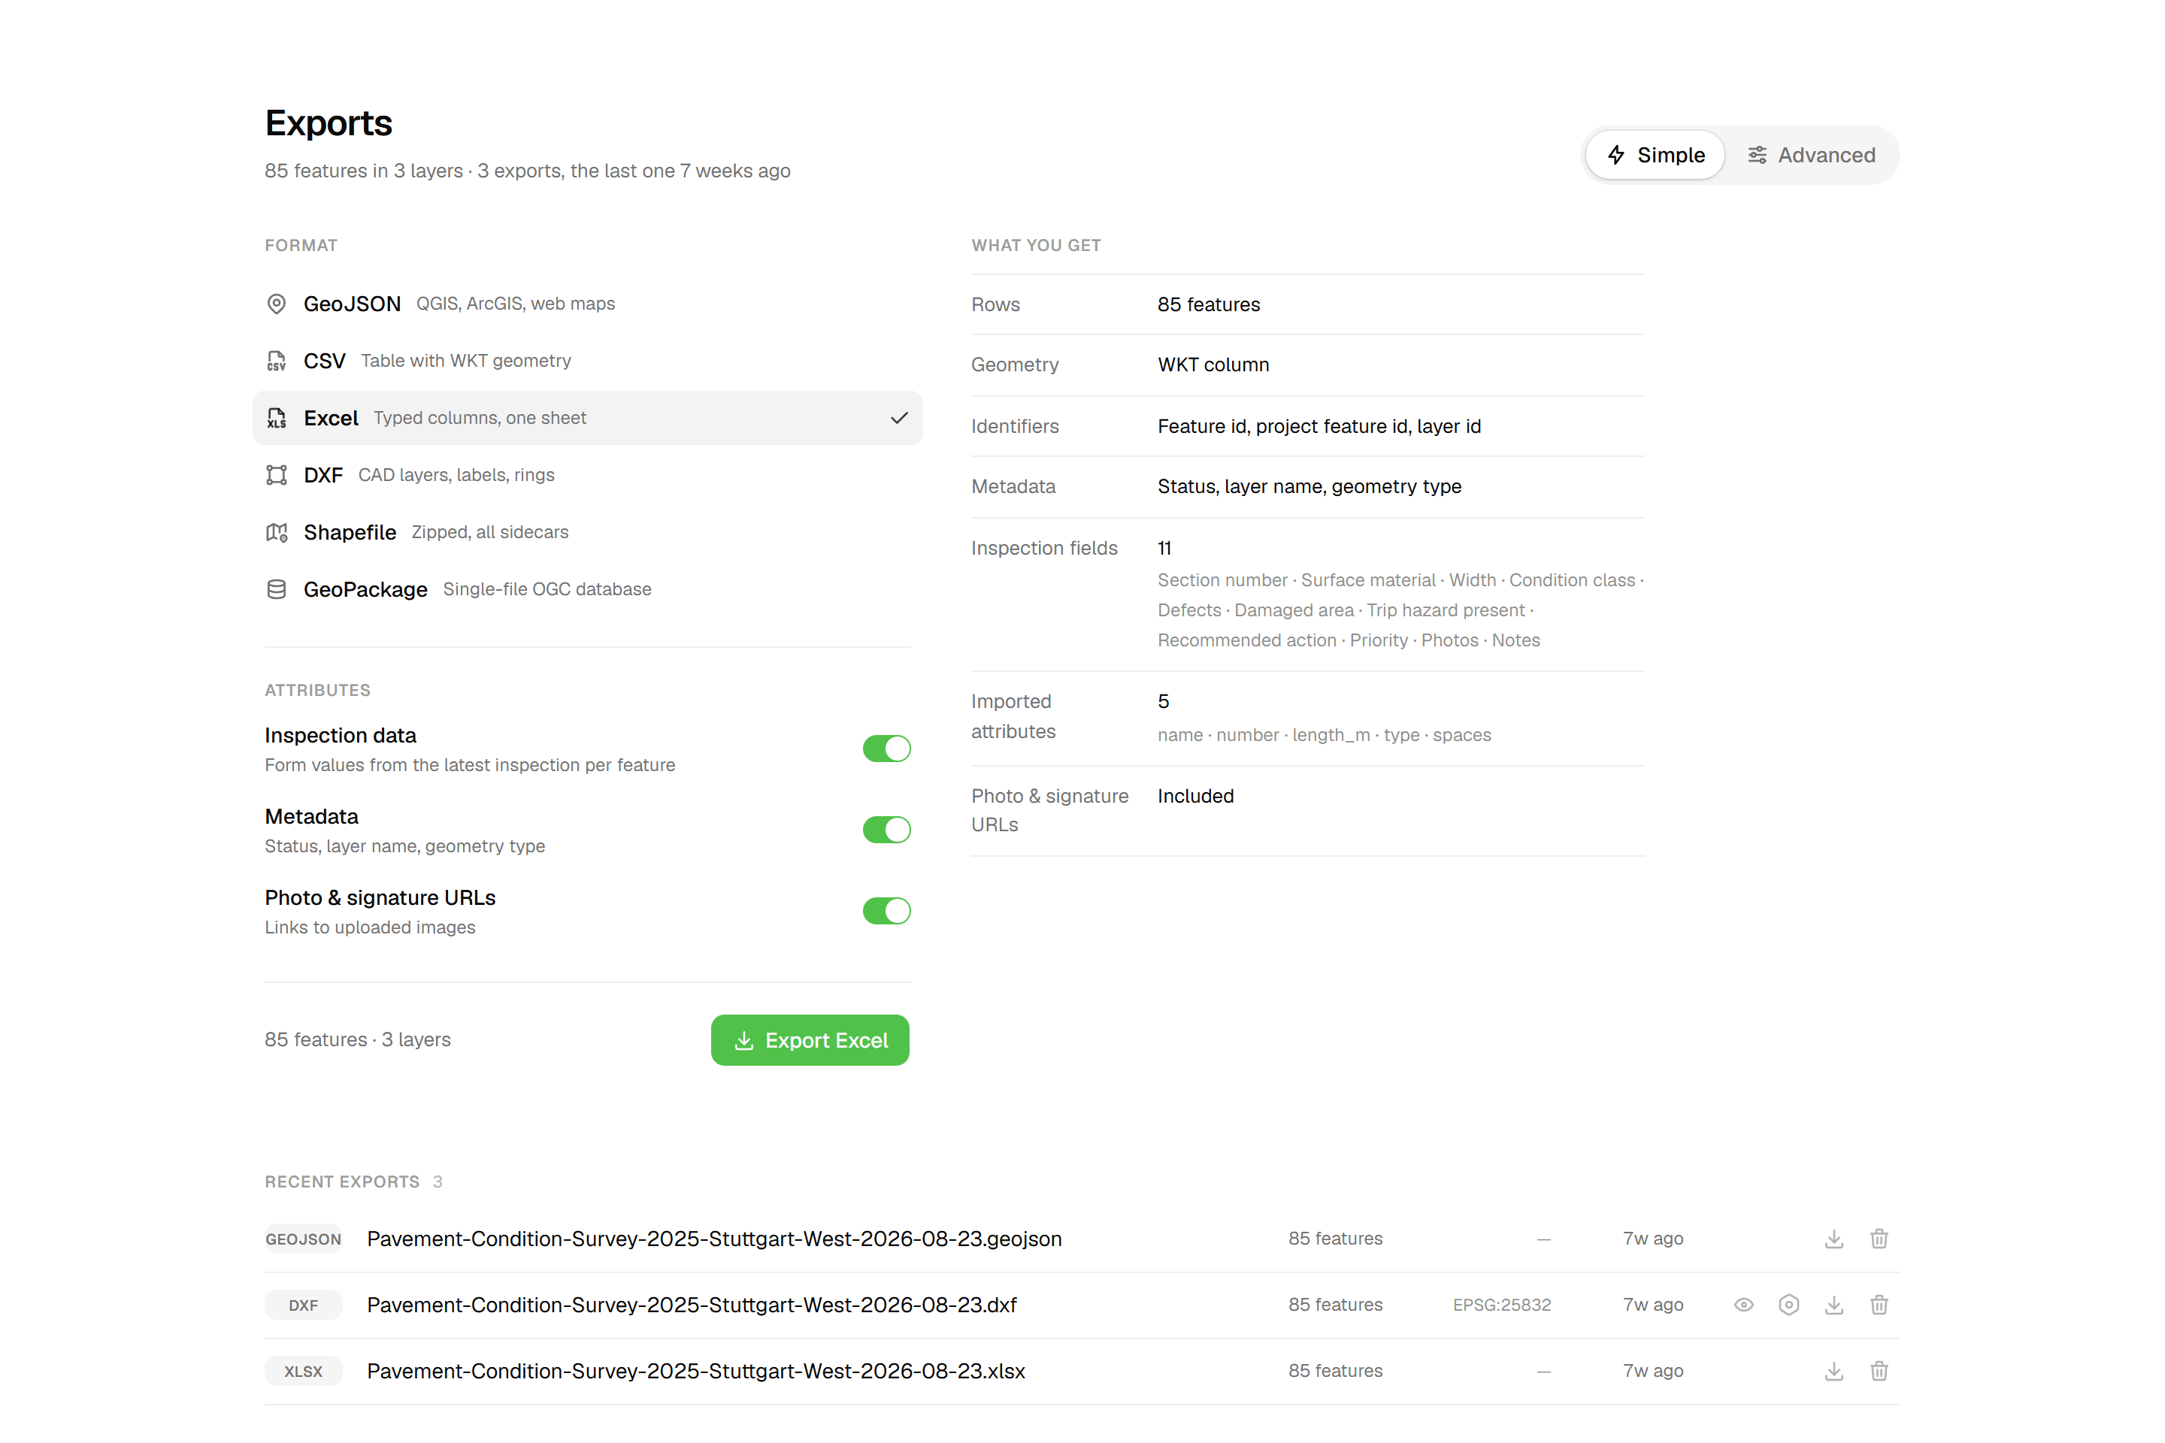This screenshot has height=1443, width=2165.
Task: Click the checkmark on the Excel row
Action: pos(899,418)
